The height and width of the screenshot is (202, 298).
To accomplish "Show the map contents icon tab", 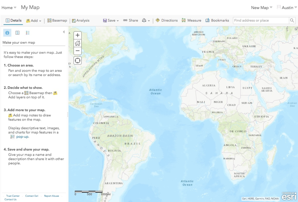I will (x=17, y=33).
